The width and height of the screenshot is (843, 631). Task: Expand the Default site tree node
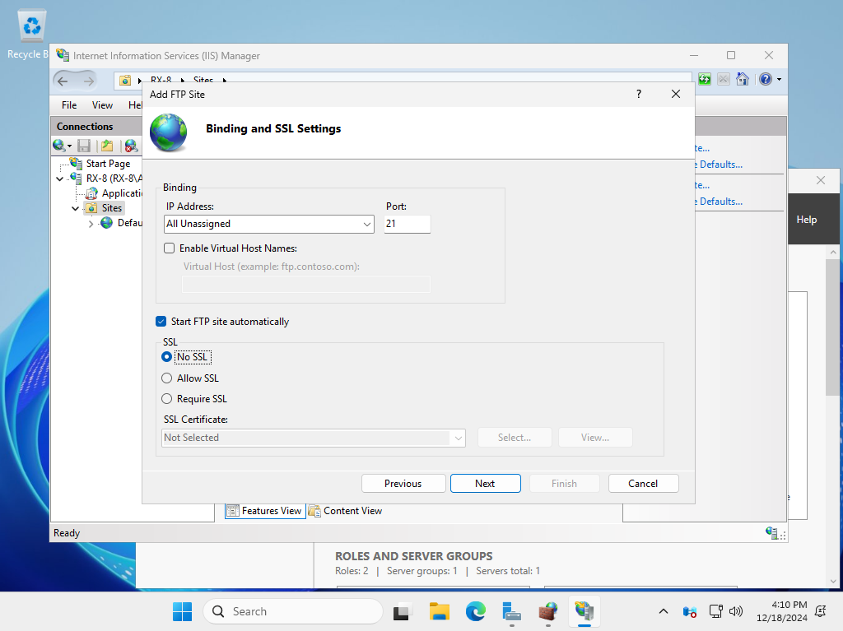(x=91, y=224)
